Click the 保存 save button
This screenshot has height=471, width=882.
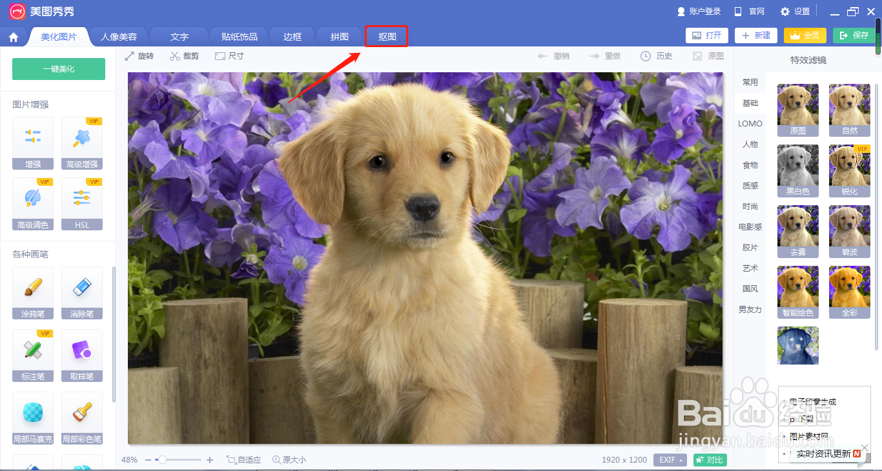click(854, 35)
